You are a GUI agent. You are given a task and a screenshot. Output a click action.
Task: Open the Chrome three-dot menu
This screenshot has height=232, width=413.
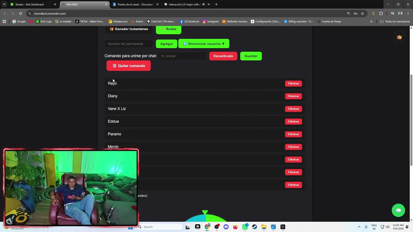[408, 14]
